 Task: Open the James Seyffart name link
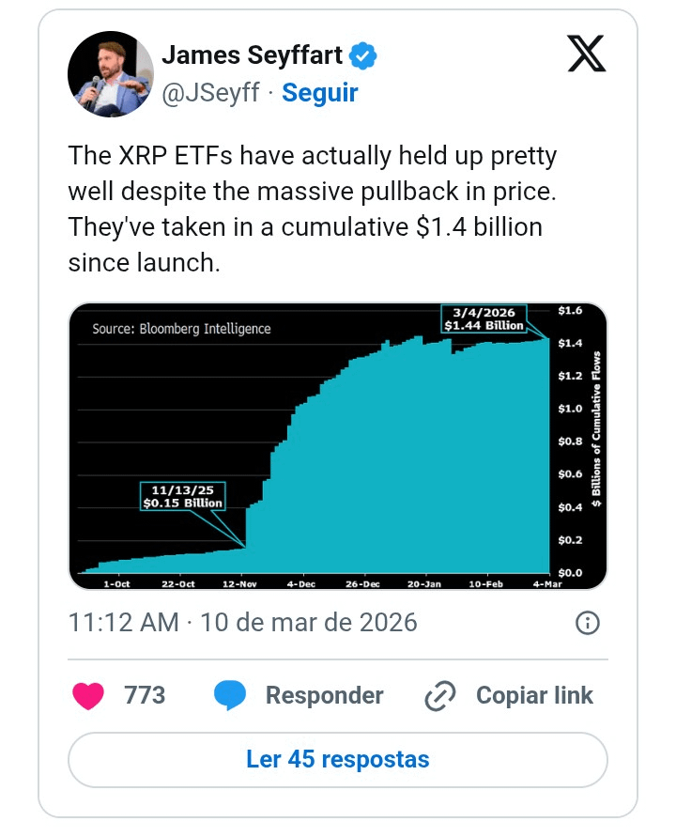coord(252,55)
